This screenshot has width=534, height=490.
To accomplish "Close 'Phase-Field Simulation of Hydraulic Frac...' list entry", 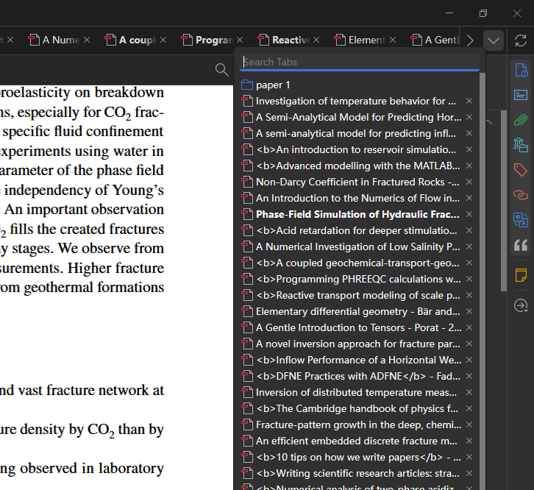I will [469, 214].
